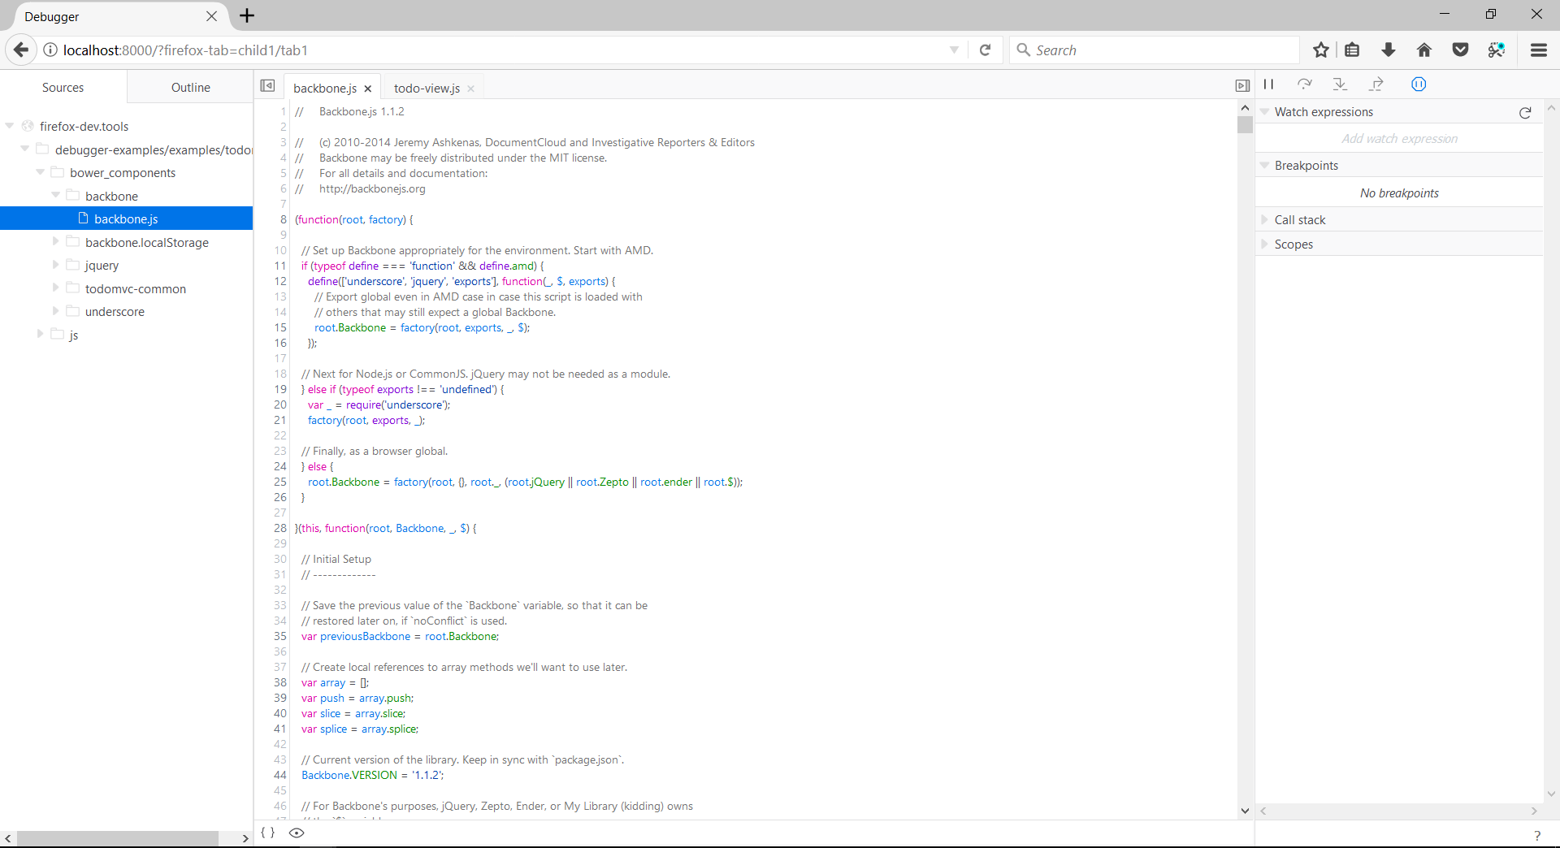
Task: Expand the underscore folder
Action: click(56, 311)
